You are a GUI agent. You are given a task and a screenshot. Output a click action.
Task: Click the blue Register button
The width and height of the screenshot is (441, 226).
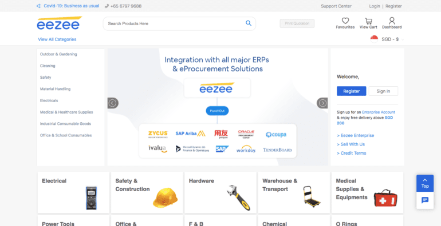(351, 91)
